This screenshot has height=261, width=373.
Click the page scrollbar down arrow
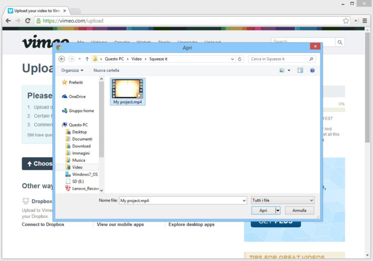(367, 255)
